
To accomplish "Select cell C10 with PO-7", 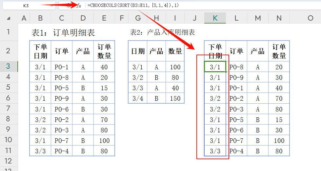I will pyautogui.click(x=62, y=140).
